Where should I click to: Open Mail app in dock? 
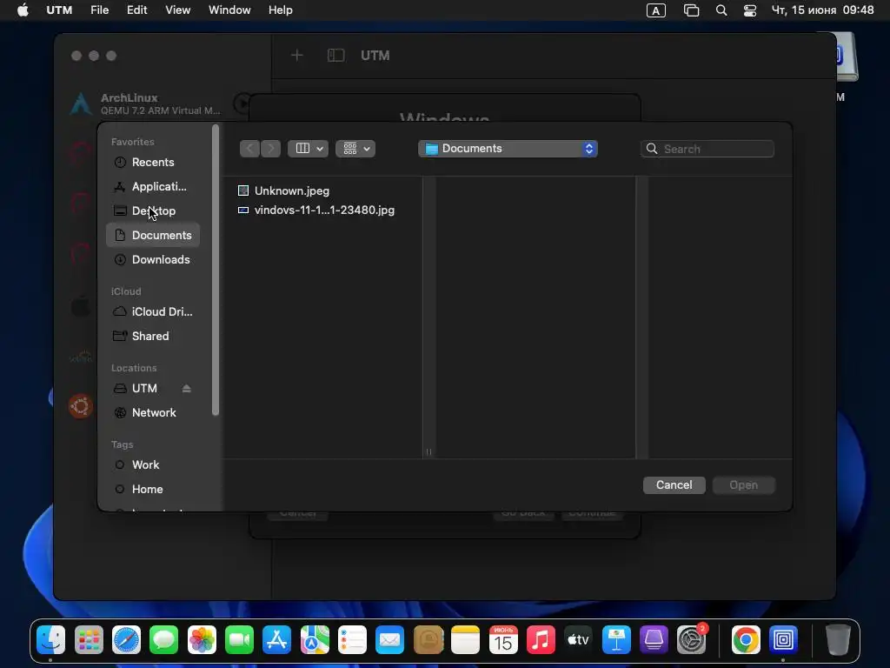390,640
